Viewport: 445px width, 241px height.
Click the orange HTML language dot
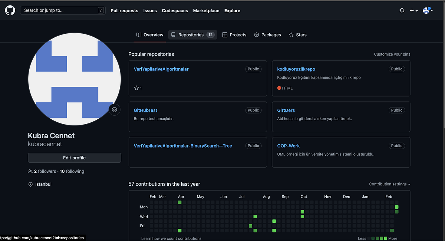pyautogui.click(x=279, y=88)
